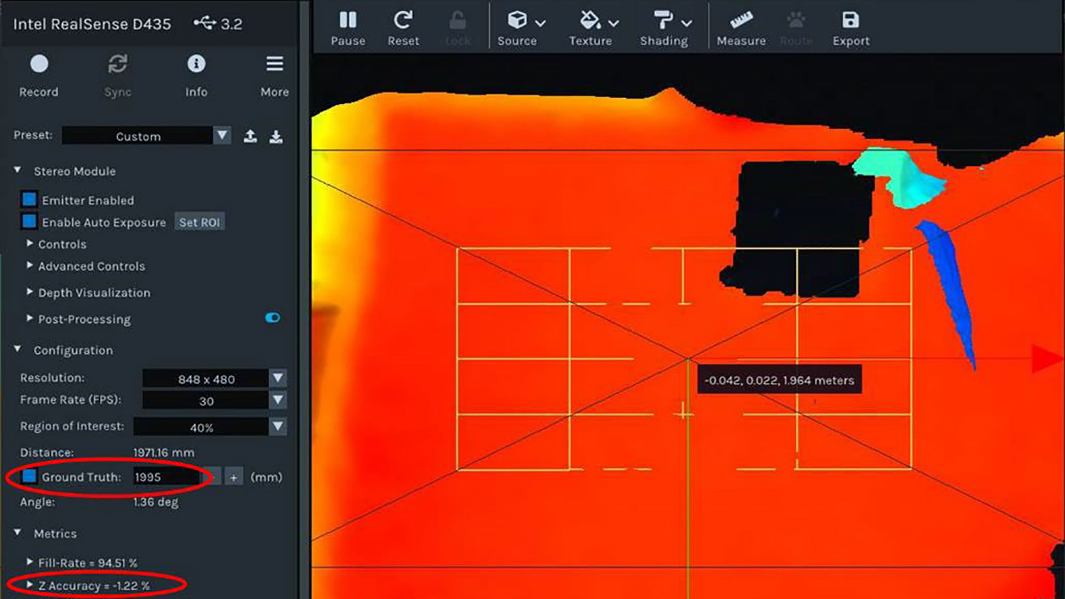The width and height of the screenshot is (1065, 599).
Task: Toggle the Post-Processing switch
Action: click(x=273, y=318)
